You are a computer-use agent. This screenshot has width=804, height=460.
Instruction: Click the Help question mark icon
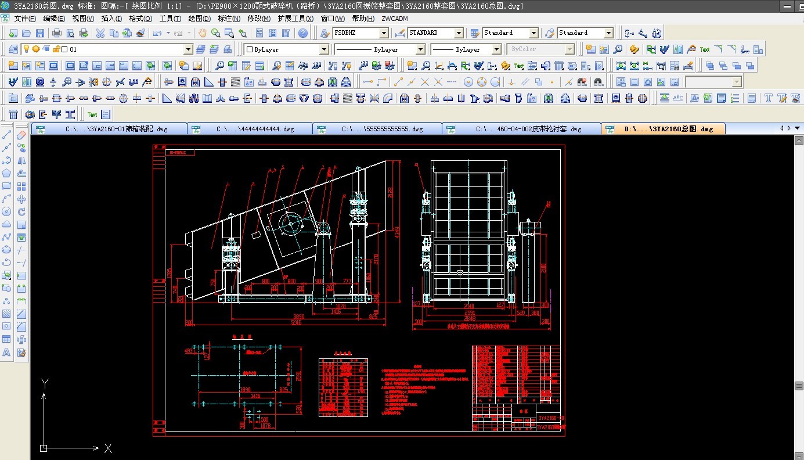coord(302,33)
